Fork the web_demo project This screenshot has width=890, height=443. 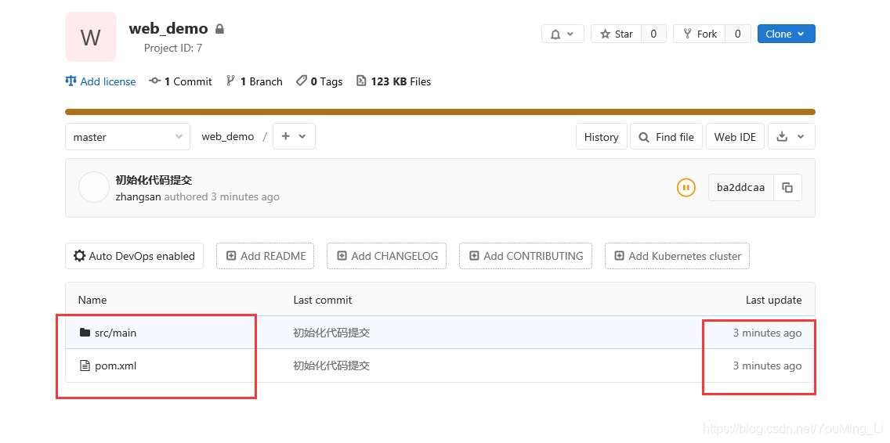click(x=700, y=34)
